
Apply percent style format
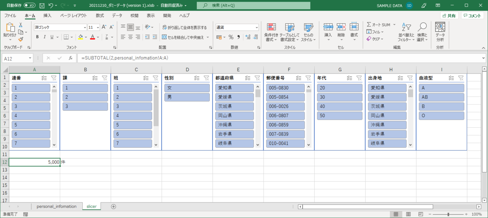[x=231, y=37]
